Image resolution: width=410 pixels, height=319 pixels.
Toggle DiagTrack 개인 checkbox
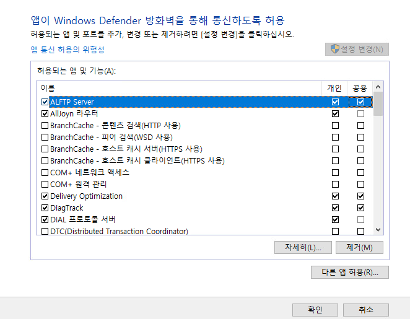tap(335, 208)
